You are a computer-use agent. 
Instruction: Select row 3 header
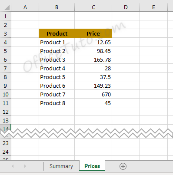[5, 33]
